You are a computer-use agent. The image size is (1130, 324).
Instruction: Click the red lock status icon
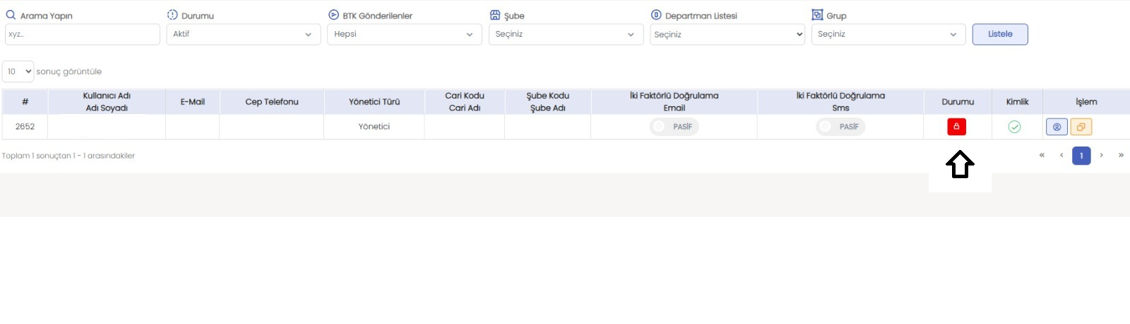(x=956, y=127)
